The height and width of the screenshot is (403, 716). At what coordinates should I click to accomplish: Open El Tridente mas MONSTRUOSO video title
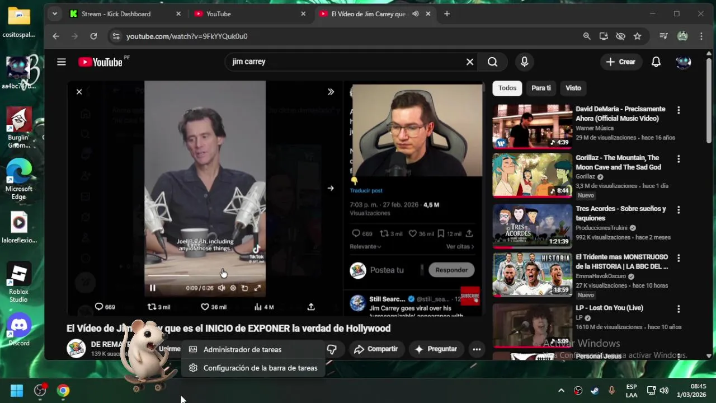click(x=622, y=261)
